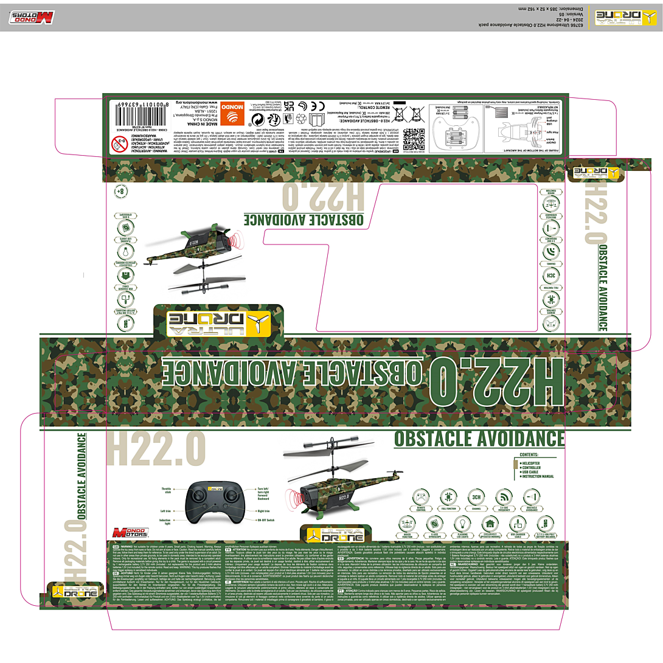Click the front panel Obstacle Avoidance sensor icon
This screenshot has height=663, width=663.
click(532, 497)
